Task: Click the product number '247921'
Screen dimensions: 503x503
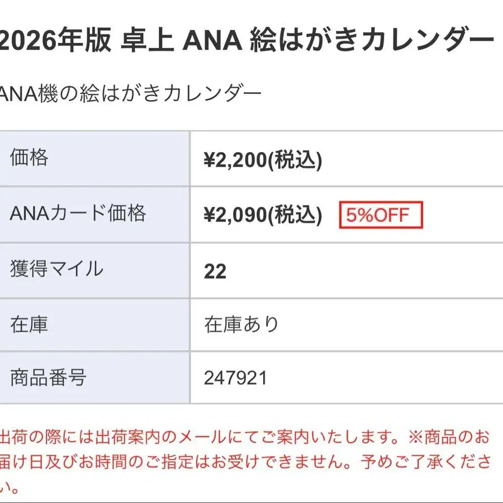Action: [235, 378]
